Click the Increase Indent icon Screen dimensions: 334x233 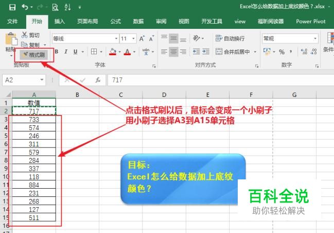(206, 52)
